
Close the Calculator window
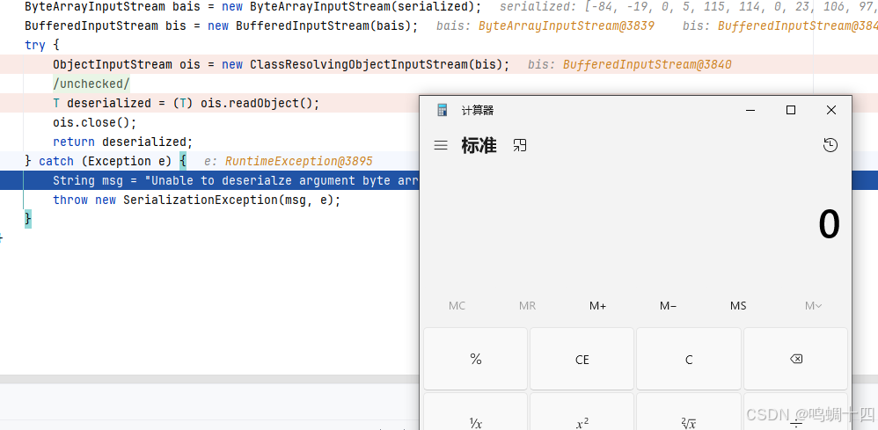click(x=831, y=110)
